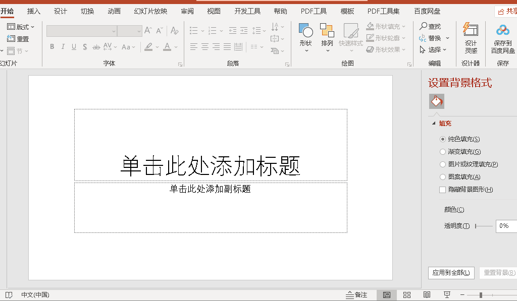Open the font size dropdown
Viewport: 517px width, 301px height.
click(138, 31)
